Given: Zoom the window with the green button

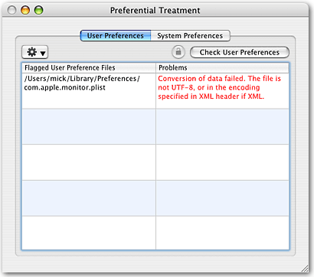Looking at the screenshot, I should [39, 11].
